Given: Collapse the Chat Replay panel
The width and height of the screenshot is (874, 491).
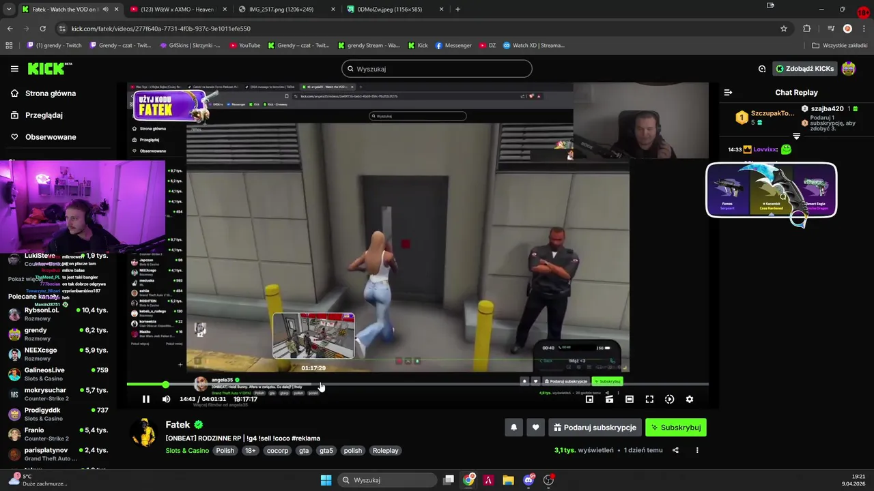Looking at the screenshot, I should coord(728,92).
